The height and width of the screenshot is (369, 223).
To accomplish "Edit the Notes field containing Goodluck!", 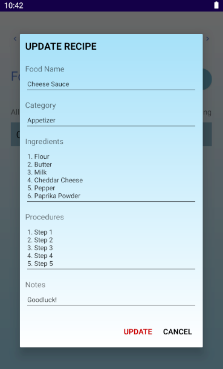I will (x=111, y=300).
